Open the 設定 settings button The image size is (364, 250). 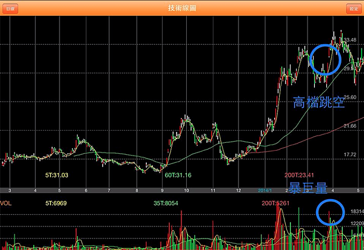pos(354,8)
